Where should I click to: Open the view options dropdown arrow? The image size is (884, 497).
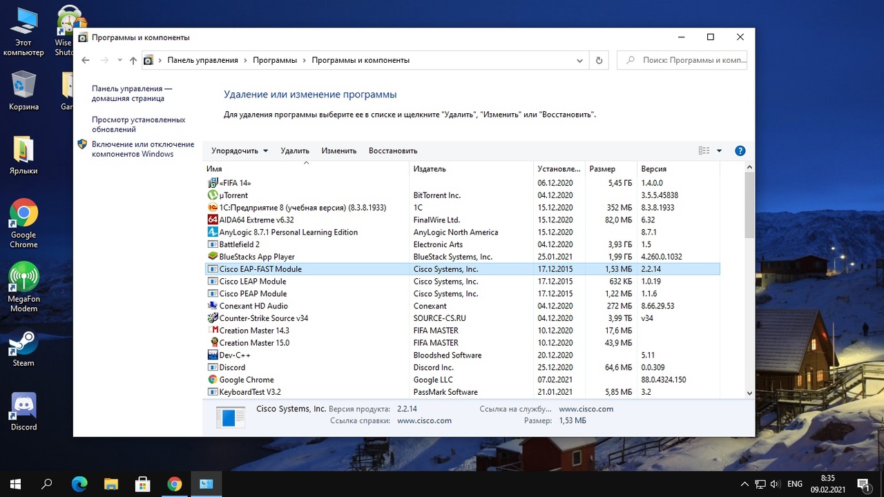coord(719,150)
